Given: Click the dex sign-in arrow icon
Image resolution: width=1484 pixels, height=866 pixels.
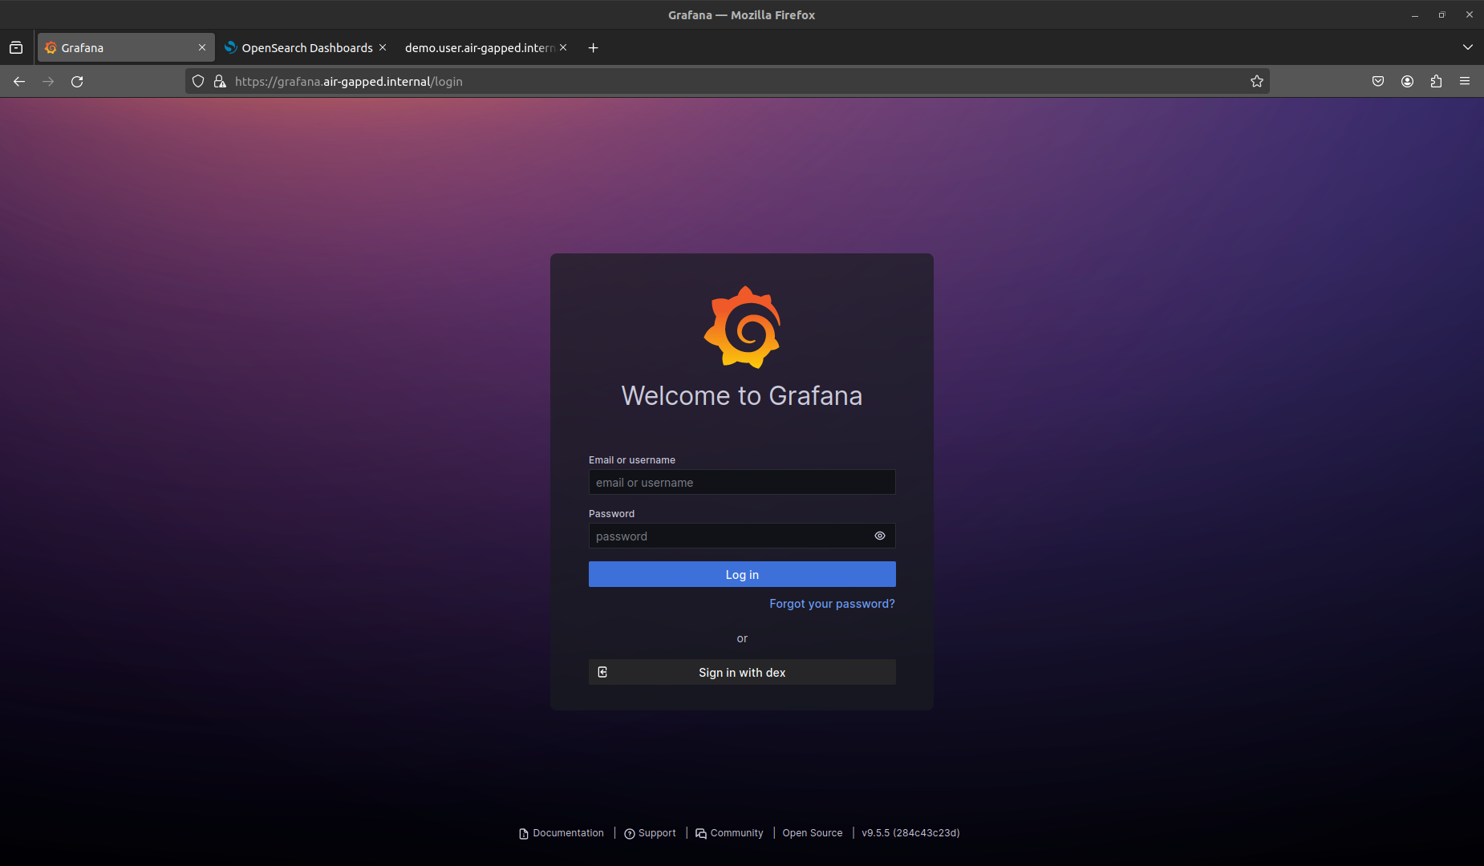Looking at the screenshot, I should point(602,672).
